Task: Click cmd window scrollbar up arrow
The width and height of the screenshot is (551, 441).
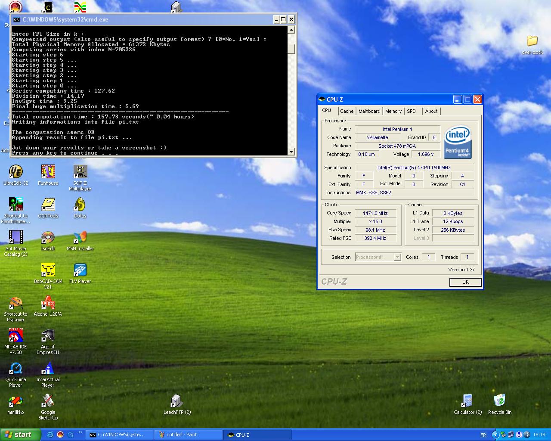Action: click(291, 30)
